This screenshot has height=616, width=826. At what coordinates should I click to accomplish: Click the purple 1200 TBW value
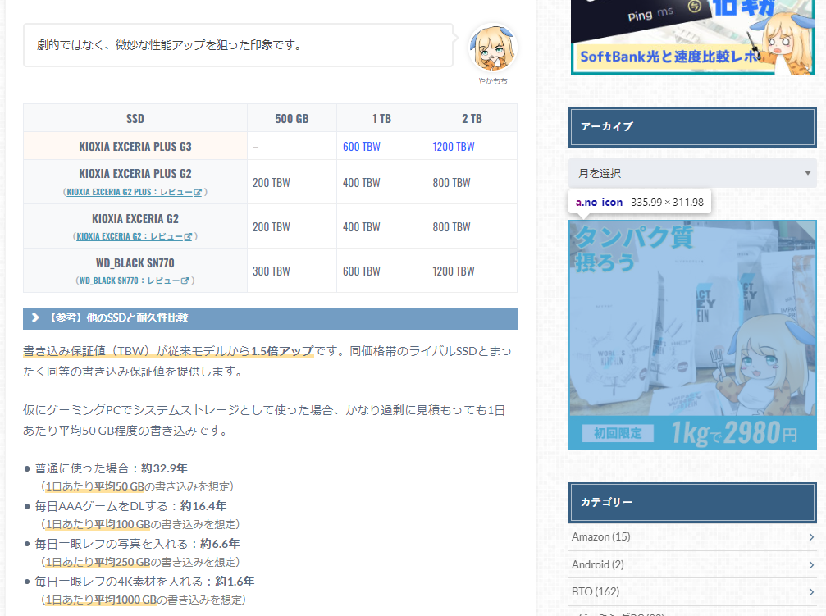click(x=453, y=146)
